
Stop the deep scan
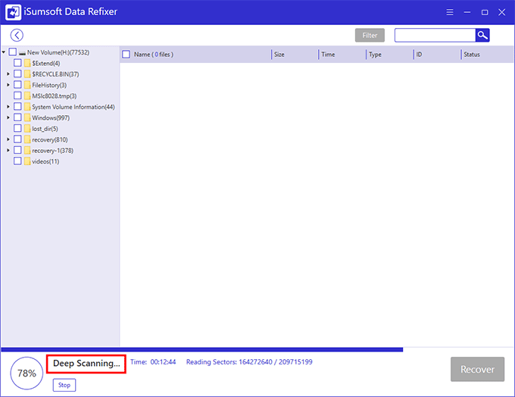[64, 385]
